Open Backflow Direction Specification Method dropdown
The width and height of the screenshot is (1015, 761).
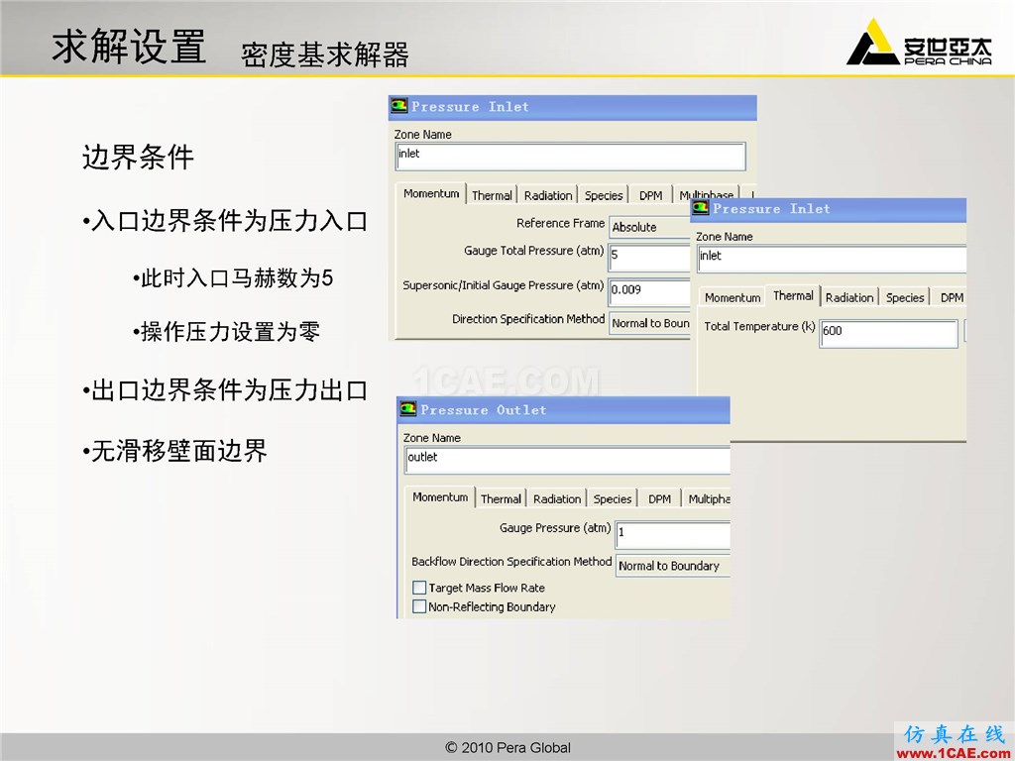(x=673, y=566)
